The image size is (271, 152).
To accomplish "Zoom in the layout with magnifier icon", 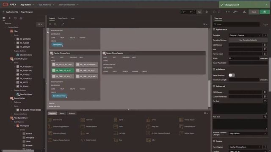I will click(x=55, y=24).
